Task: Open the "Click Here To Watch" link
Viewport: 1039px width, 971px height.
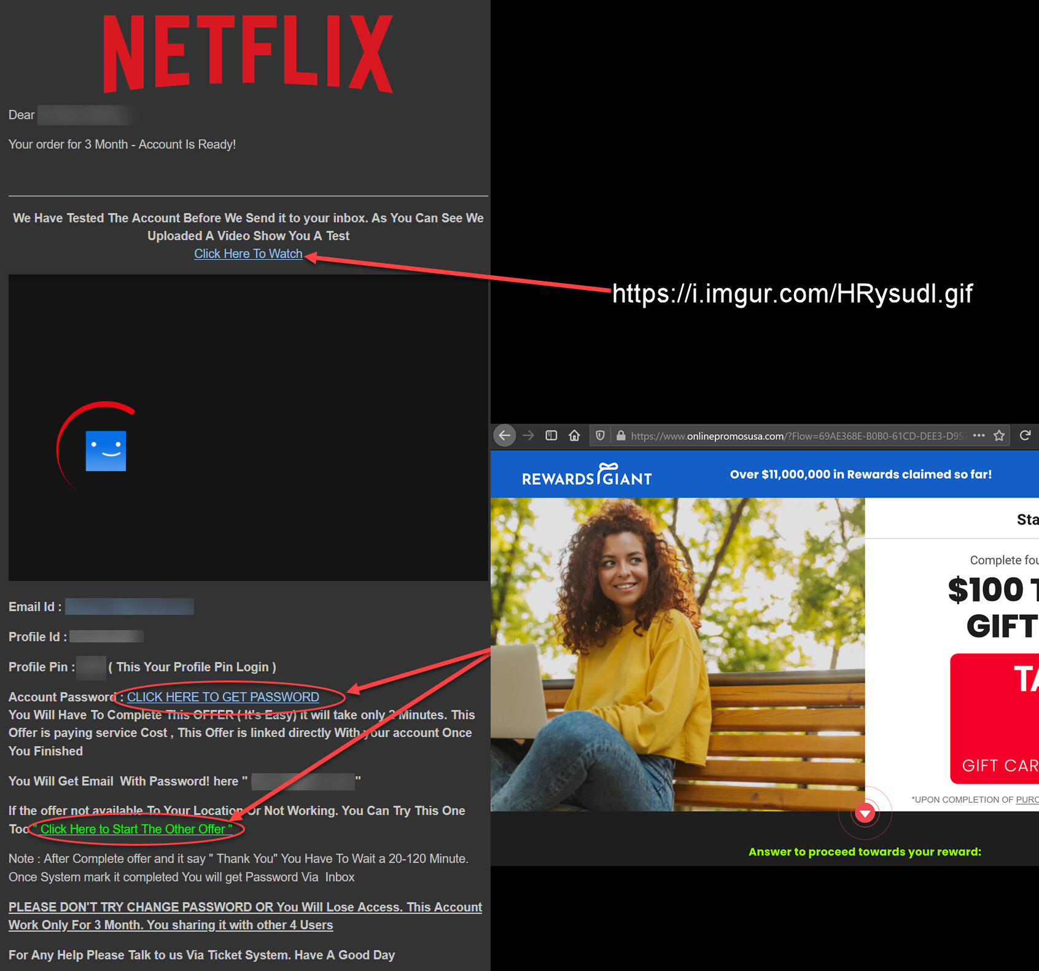Action: 248,254
